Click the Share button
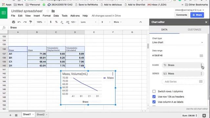Viewport: 210px width, 118px height. [197, 15]
